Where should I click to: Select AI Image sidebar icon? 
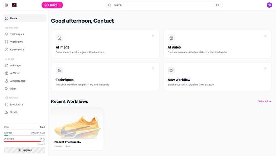pyautogui.click(x=7, y=65)
